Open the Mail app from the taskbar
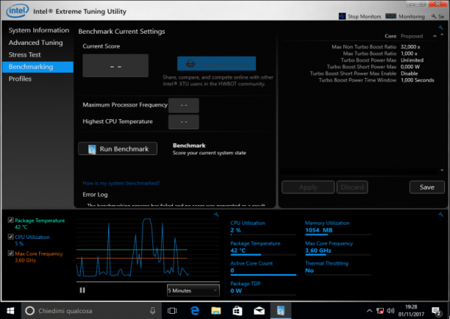The width and height of the screenshot is (450, 319). [259, 311]
